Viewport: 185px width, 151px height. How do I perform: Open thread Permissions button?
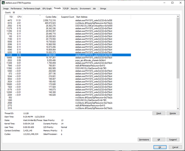tap(144, 140)
